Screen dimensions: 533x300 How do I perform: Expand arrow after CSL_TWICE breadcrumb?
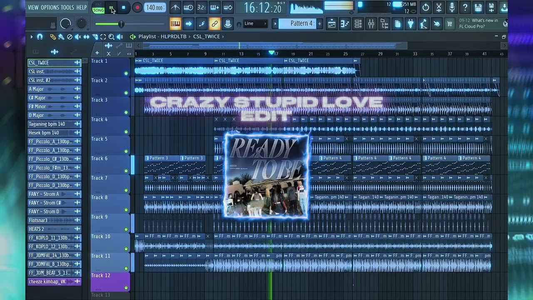point(223,36)
